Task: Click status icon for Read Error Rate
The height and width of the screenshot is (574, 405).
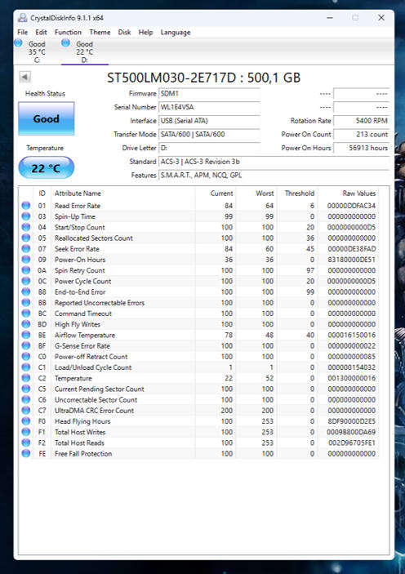Action: pyautogui.click(x=25, y=206)
